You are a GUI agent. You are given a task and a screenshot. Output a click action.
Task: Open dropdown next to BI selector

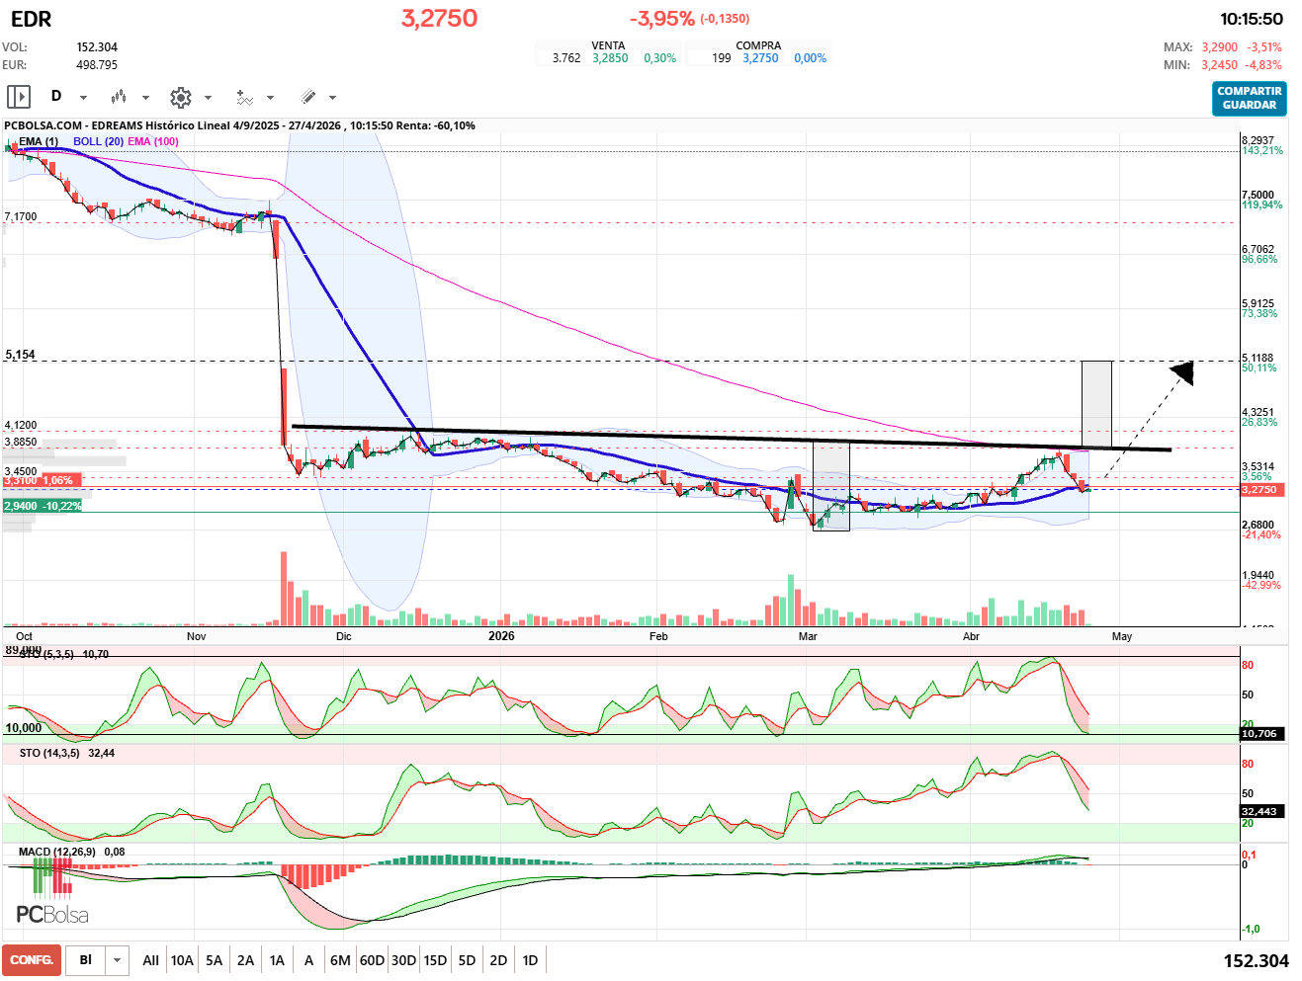click(118, 960)
